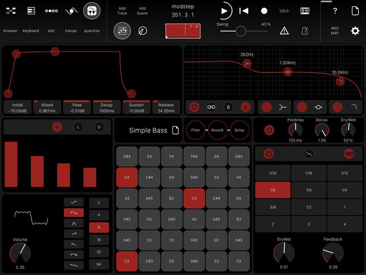
Task: Select the Sustain envelope parameter
Action: [x=136, y=107]
